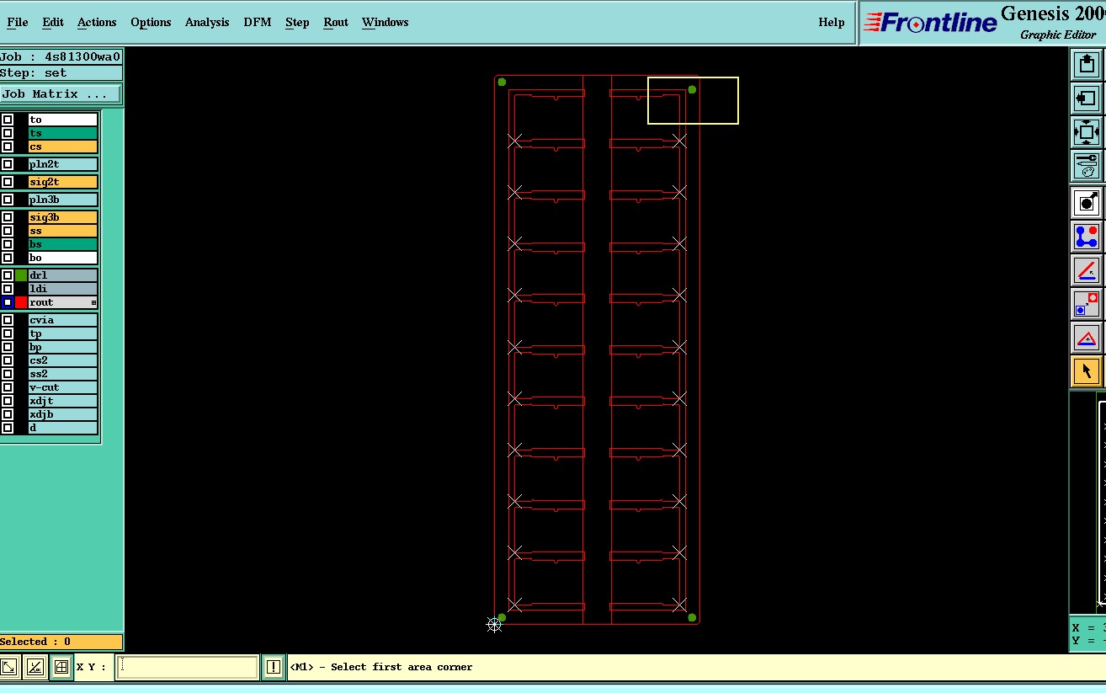Select the red and blue squares copy tool
The height and width of the screenshot is (693, 1106).
[x=1087, y=304]
